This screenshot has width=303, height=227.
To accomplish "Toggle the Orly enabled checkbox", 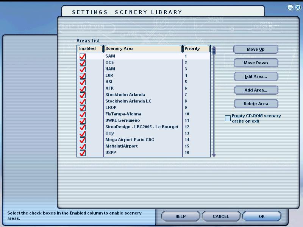I will click(x=83, y=134).
